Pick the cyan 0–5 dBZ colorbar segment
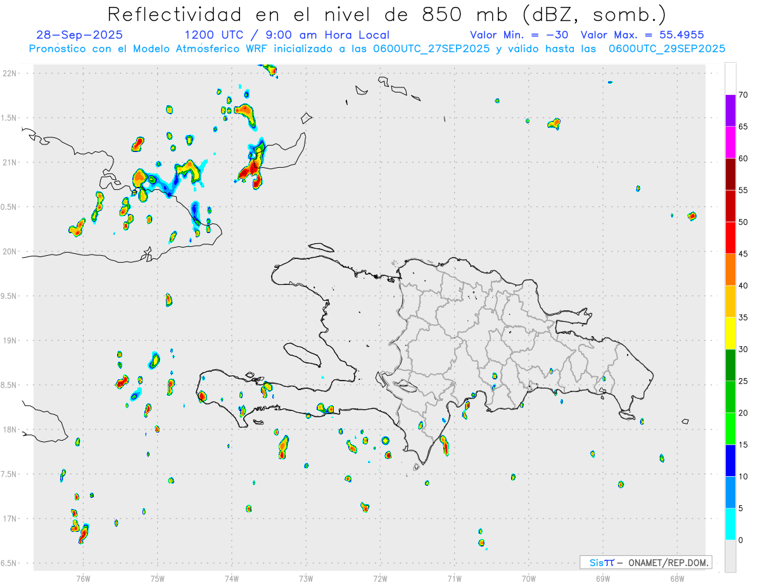Viewport: 760px width, 587px height. coord(730,524)
